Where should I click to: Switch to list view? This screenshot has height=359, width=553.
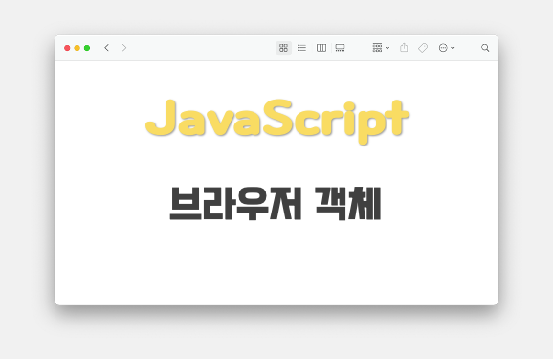[x=301, y=48]
